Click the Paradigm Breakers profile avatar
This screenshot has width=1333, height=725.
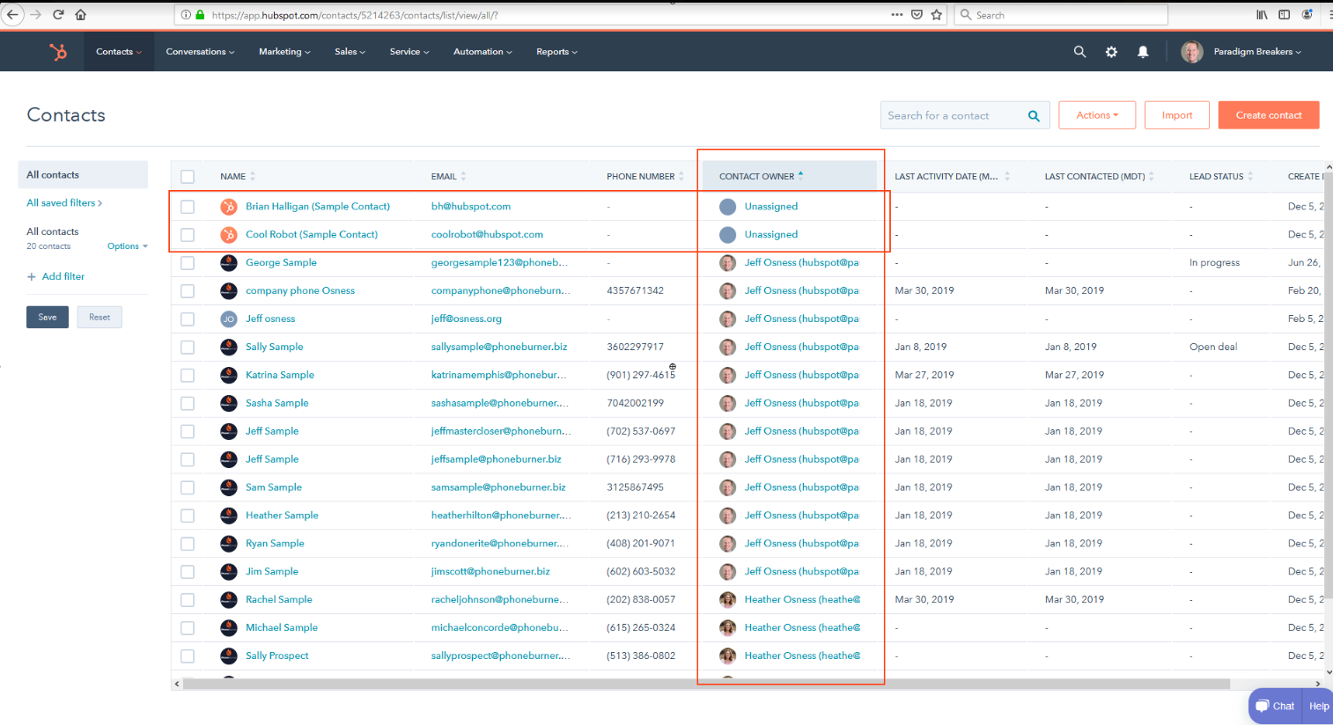[x=1192, y=52]
